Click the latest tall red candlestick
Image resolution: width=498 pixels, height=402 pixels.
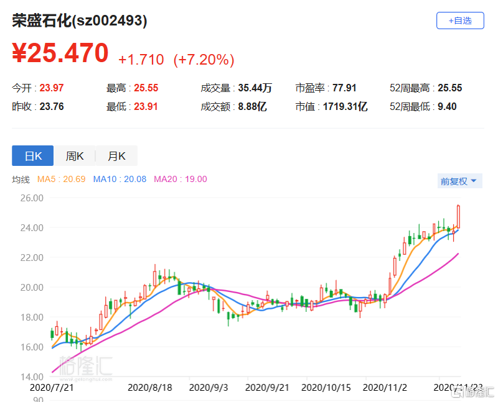458,217
